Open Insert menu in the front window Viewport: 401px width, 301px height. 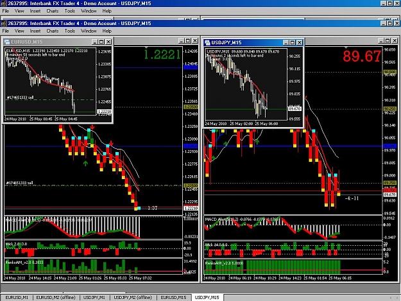pos(35,31)
